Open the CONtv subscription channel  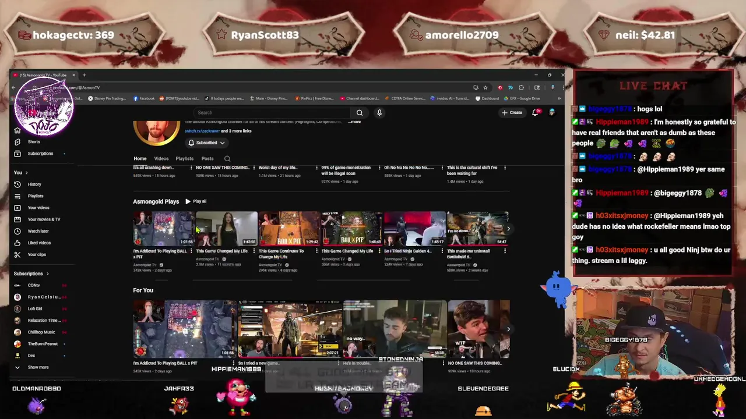(x=34, y=285)
